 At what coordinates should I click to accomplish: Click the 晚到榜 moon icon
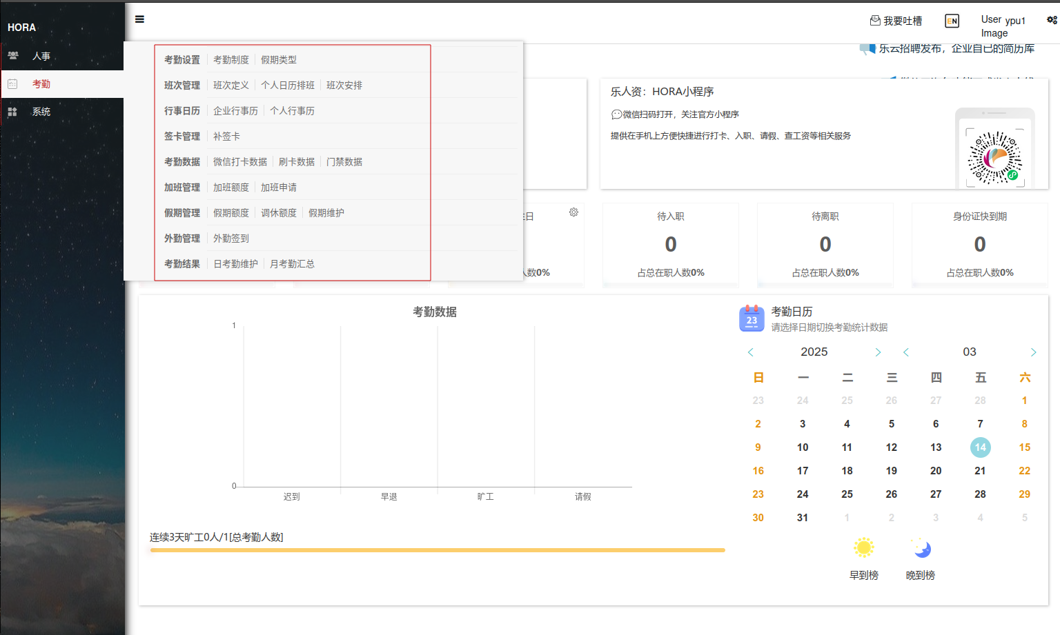[x=921, y=548]
